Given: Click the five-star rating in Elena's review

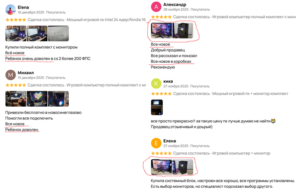Looking at the screenshot, I should tap(16, 20).
